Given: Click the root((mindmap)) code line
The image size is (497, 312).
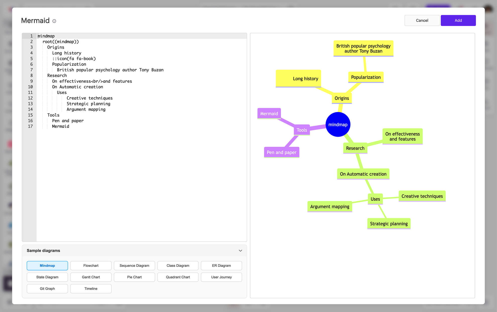Looking at the screenshot, I should point(61,42).
